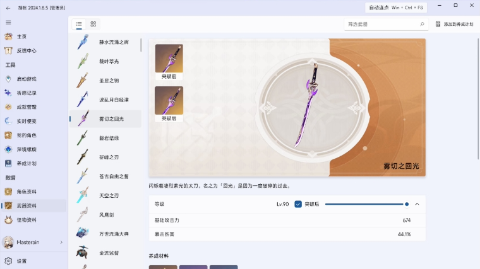This screenshot has height=269, width=480.
Task: Switch to grid view layout
Action: tap(93, 24)
